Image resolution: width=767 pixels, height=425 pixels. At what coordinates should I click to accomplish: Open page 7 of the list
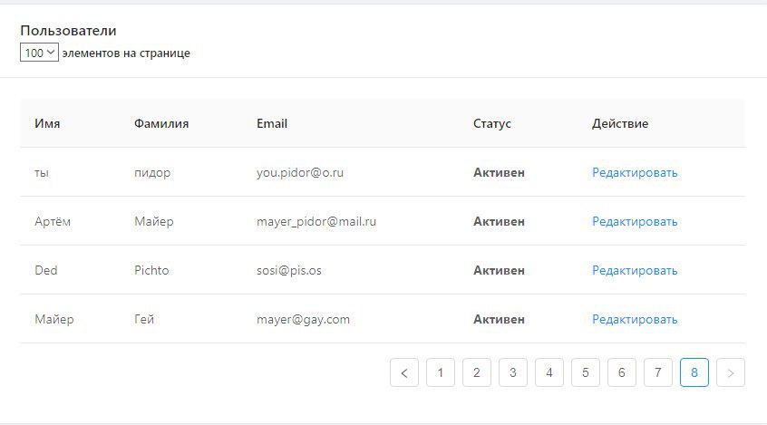[658, 372]
